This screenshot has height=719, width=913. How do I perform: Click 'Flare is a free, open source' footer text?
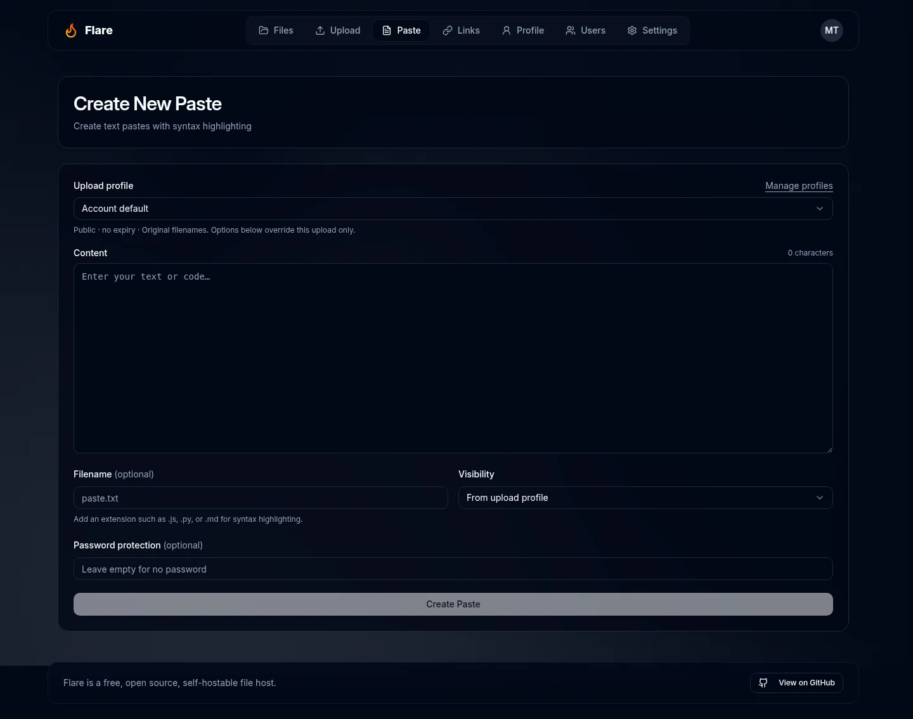click(x=170, y=683)
